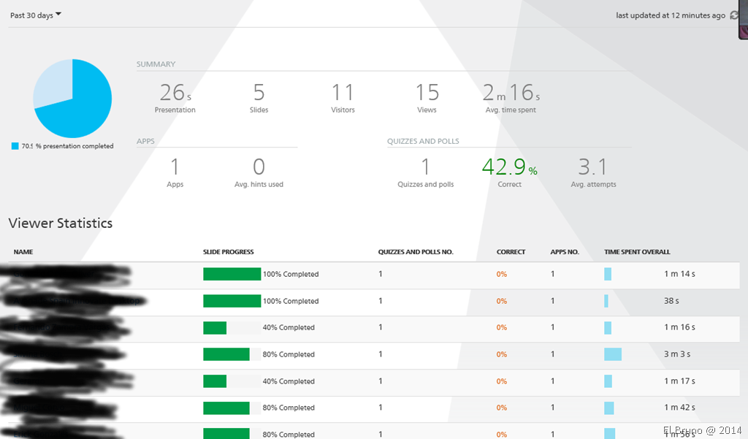Select the 2 m 16 s avg. time spent

point(511,93)
